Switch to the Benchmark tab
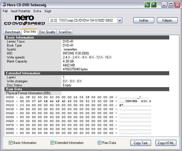Screen dimensions: 182x151 [13, 32]
